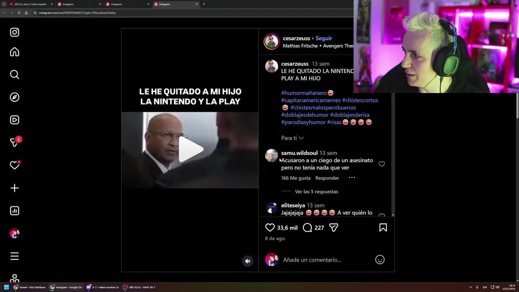Open the clock showing 18:14

click(509, 287)
